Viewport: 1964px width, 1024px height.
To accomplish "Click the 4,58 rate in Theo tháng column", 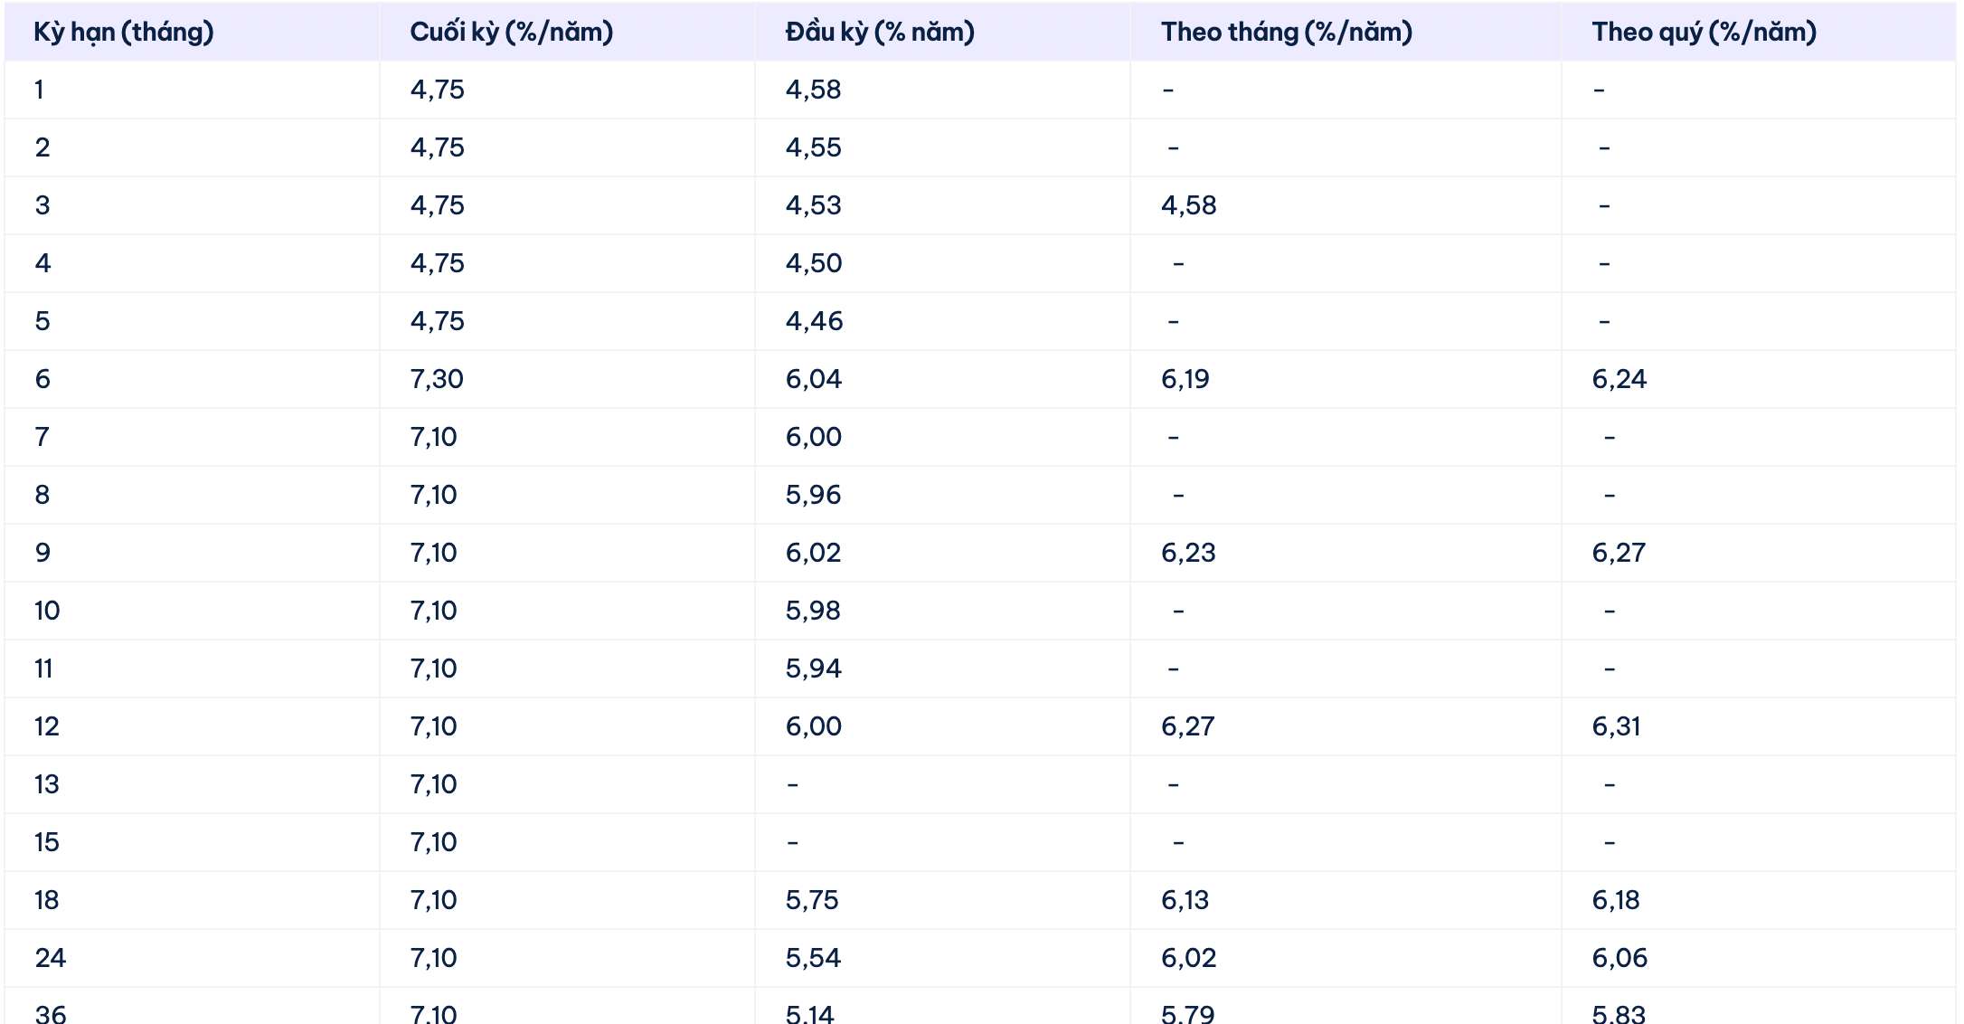I will (1188, 205).
